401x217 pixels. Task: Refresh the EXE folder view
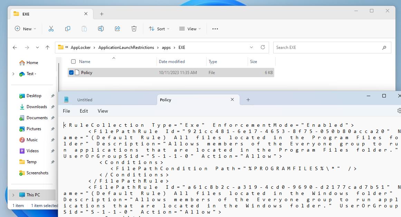pos(263,48)
